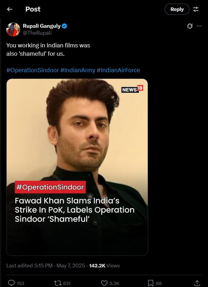The width and height of the screenshot is (208, 287).
Task: Enlarge the News18 Fawad Khan image
Action: click(77, 167)
